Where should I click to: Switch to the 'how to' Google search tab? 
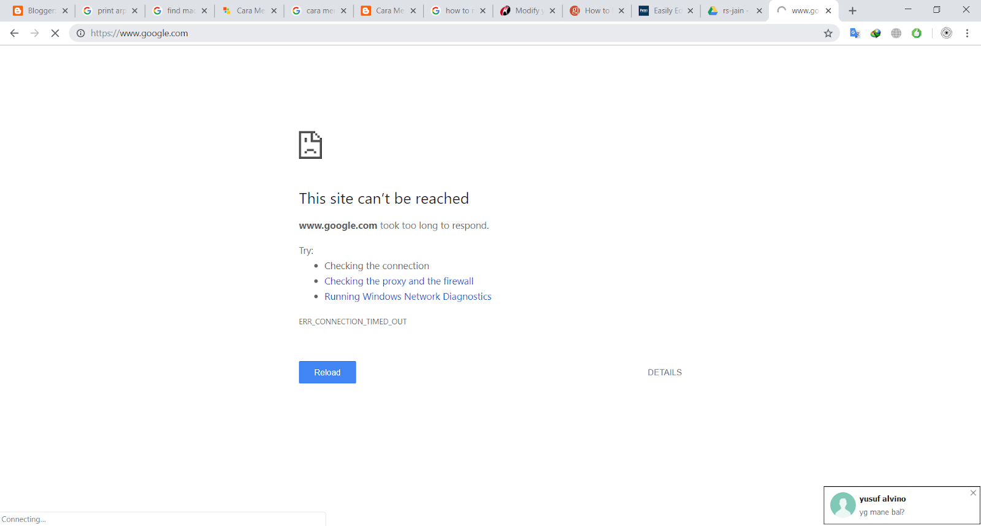[458, 10]
